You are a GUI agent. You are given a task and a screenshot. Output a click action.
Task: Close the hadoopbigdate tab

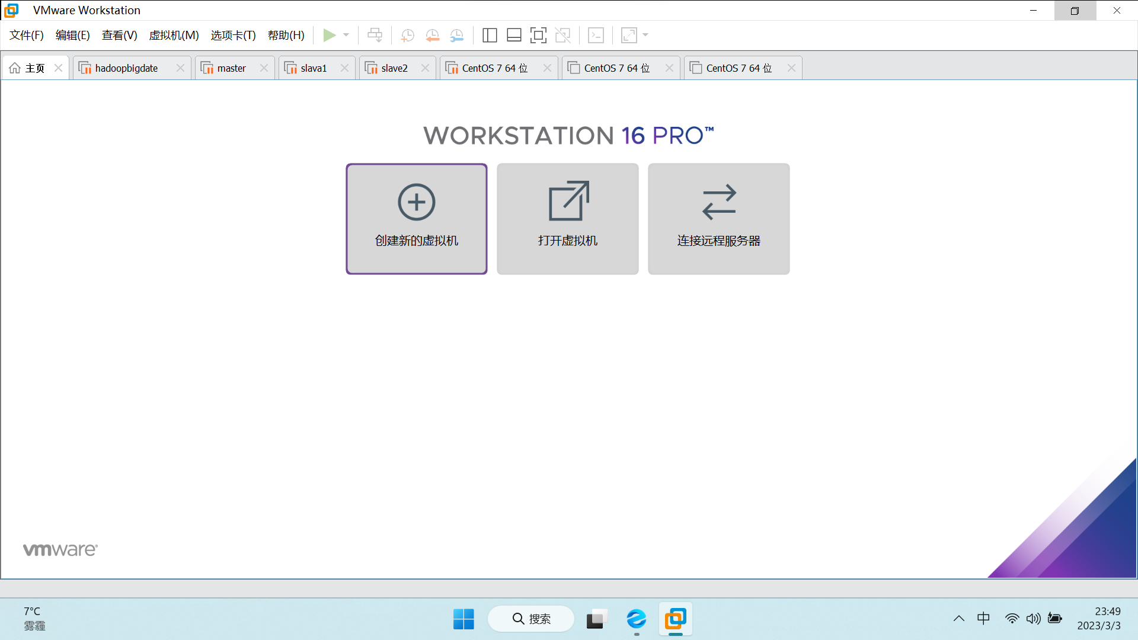point(180,68)
